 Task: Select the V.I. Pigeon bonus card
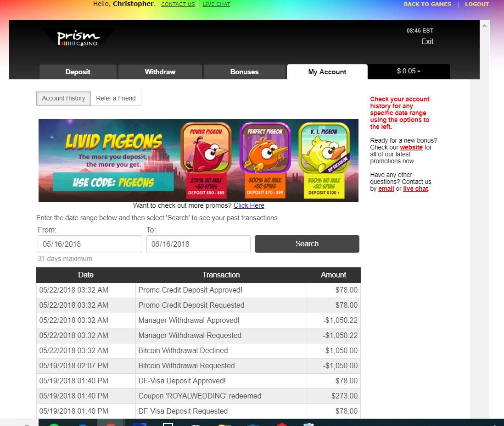(324, 160)
